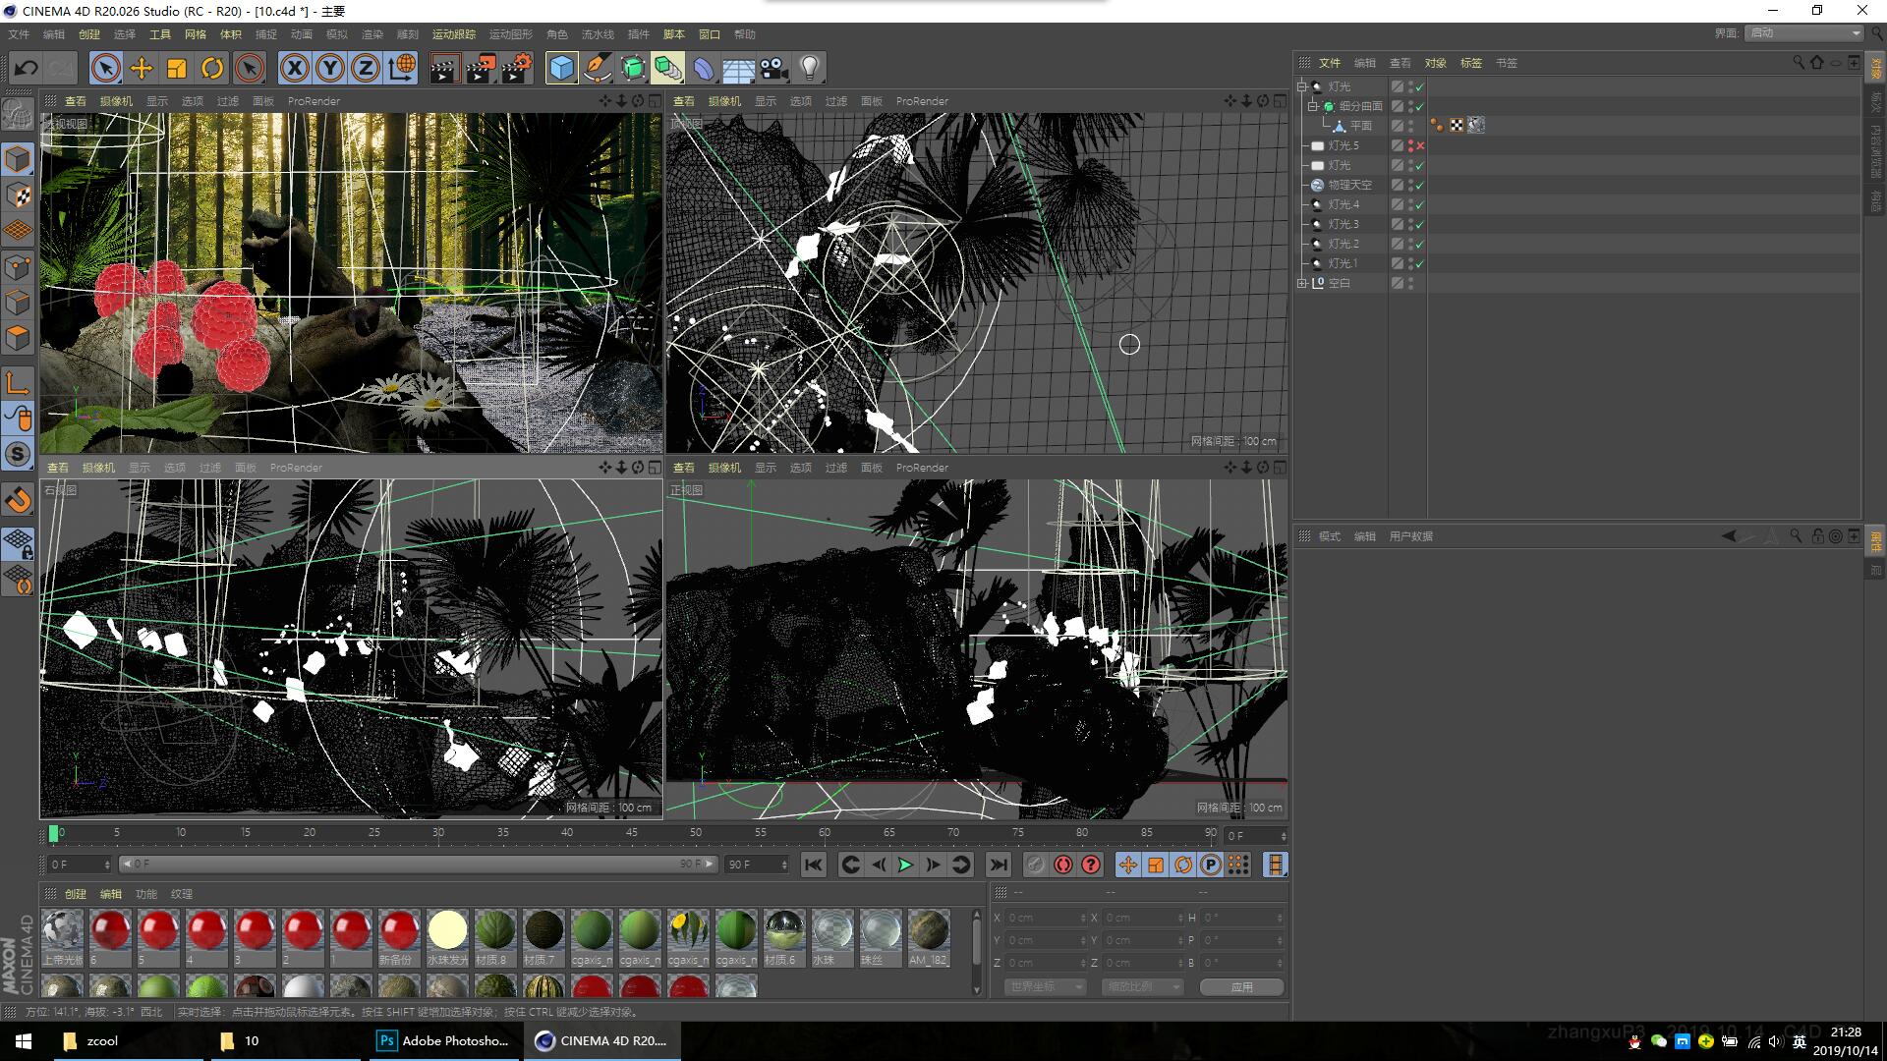
Task: Open 摄像机 menu of perspective viewport
Action: click(x=116, y=101)
